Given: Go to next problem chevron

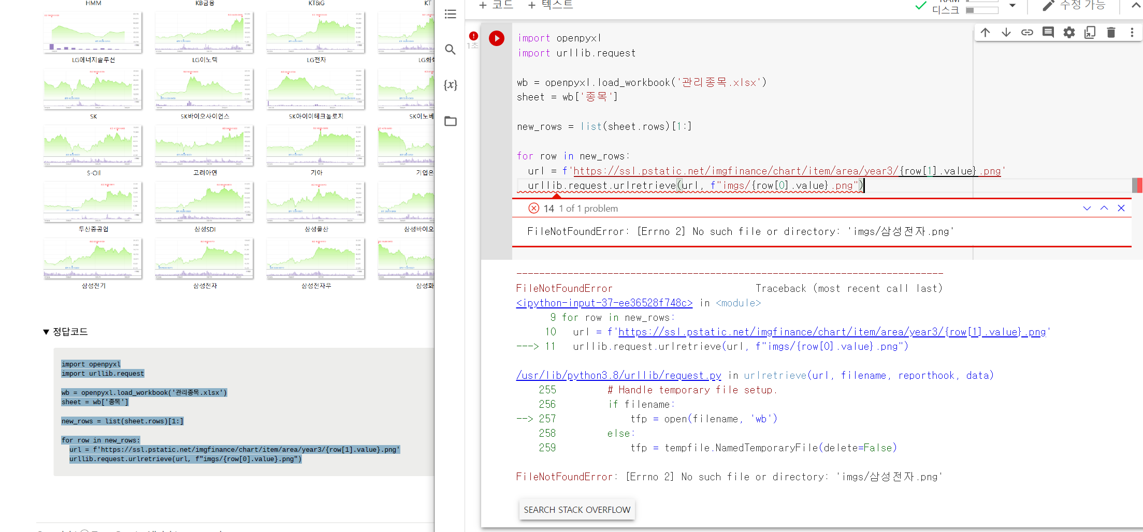Looking at the screenshot, I should 1087,208.
